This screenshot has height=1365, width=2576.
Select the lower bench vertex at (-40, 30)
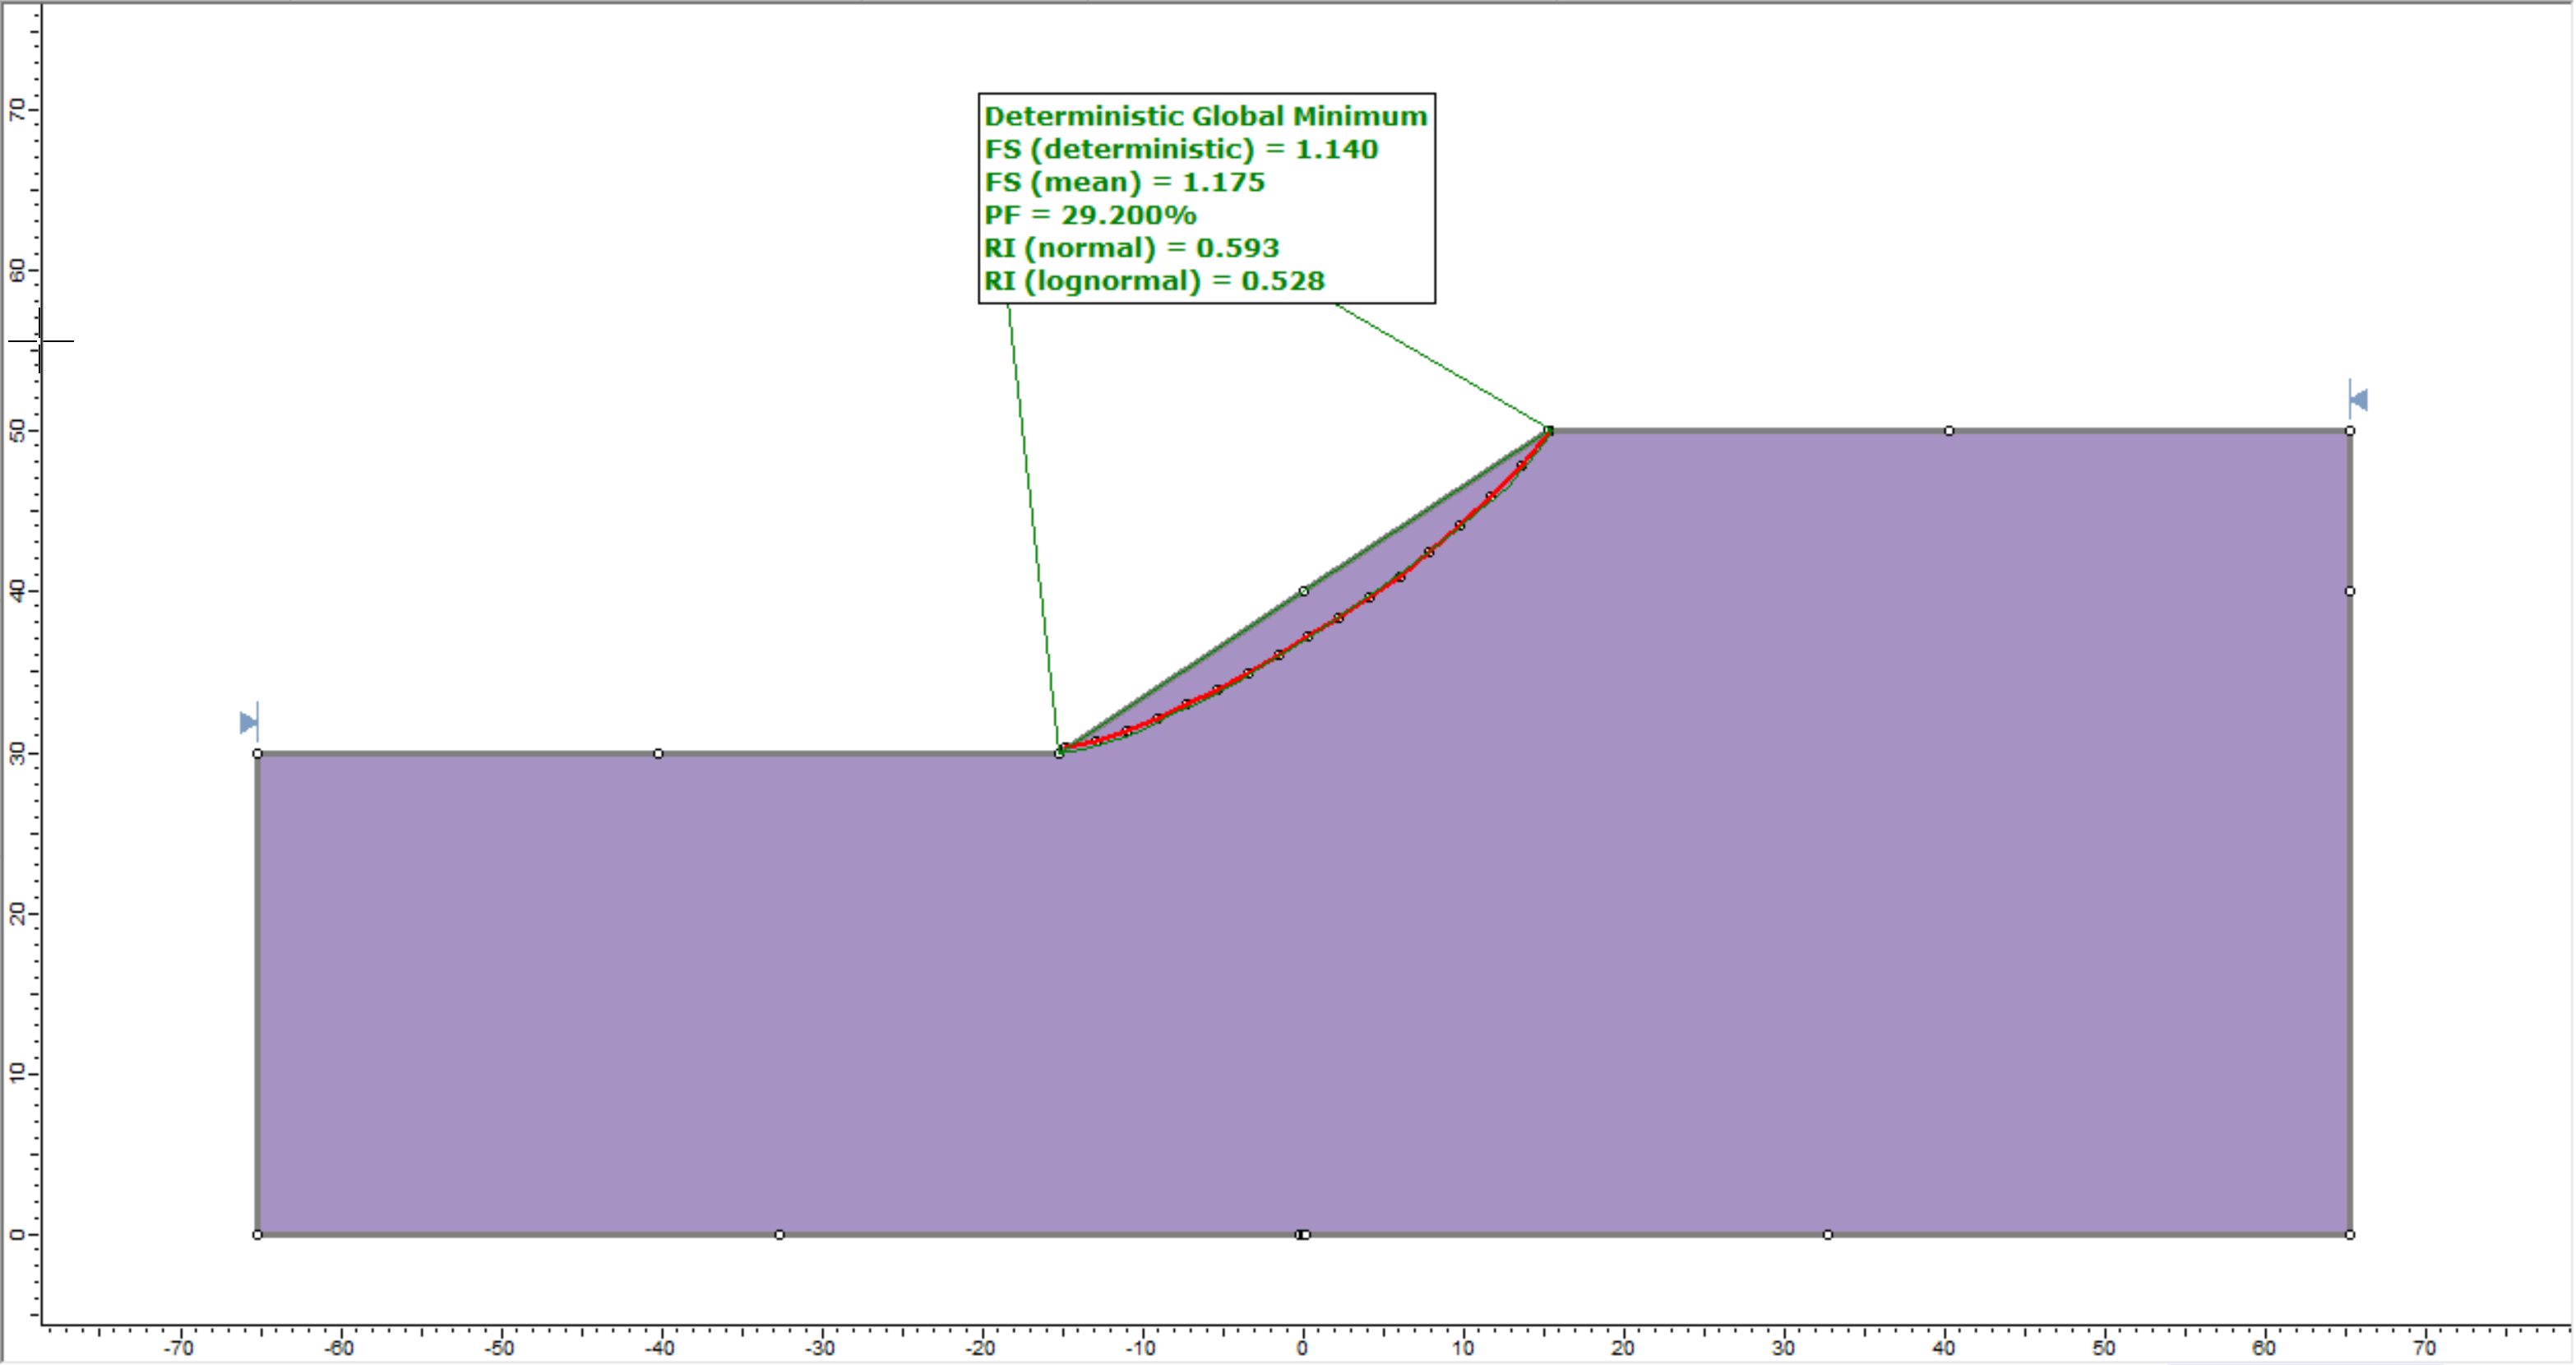coord(658,753)
